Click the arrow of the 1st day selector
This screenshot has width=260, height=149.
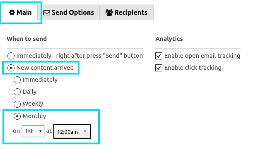coord(41,131)
